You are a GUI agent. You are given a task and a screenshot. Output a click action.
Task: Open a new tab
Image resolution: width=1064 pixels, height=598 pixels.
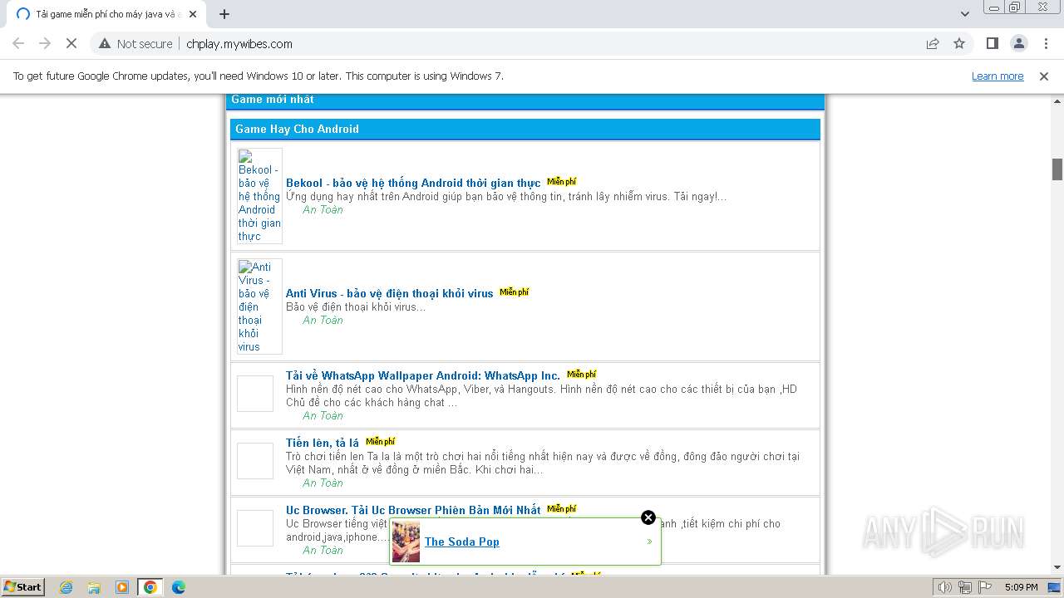coord(224,14)
